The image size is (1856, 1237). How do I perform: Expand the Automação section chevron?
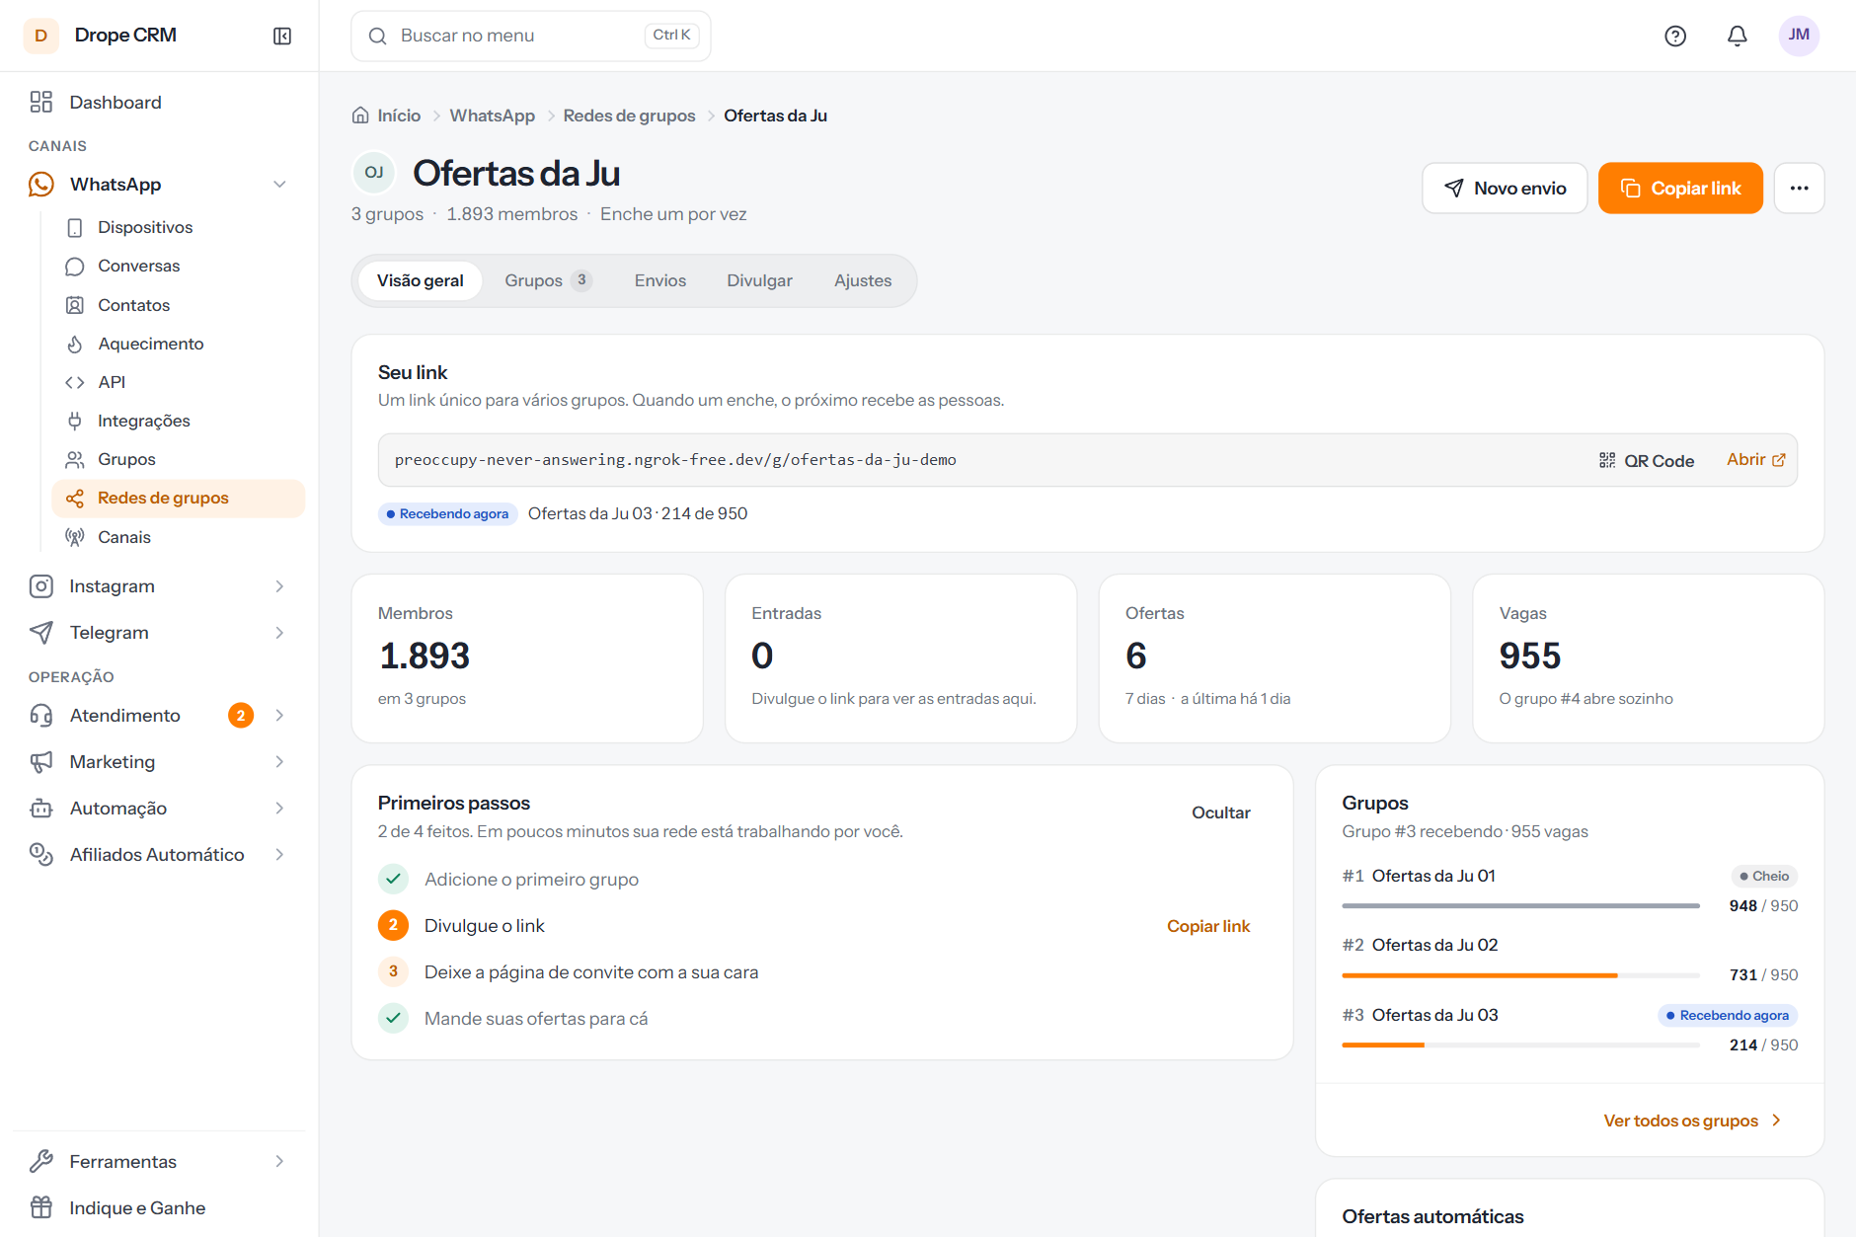point(279,809)
